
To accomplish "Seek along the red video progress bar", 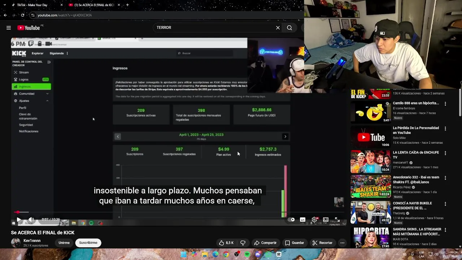I will tap(179, 212).
